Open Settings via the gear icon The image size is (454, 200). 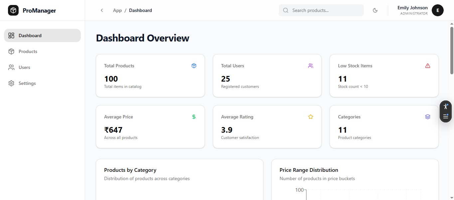point(11,83)
